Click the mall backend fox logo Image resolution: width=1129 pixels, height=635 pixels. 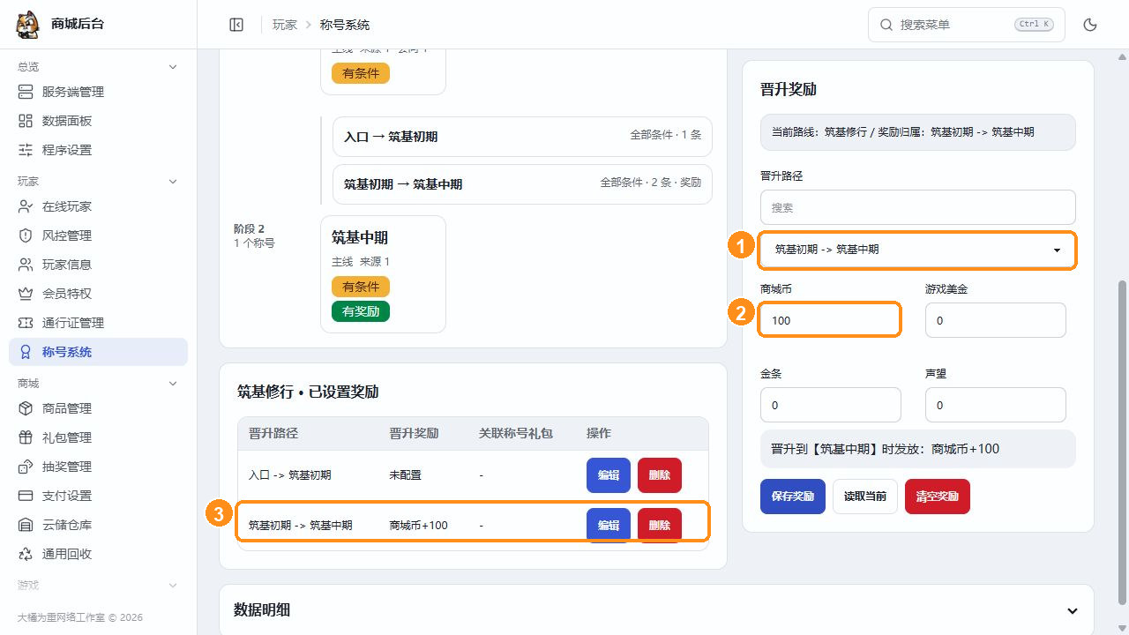28,25
